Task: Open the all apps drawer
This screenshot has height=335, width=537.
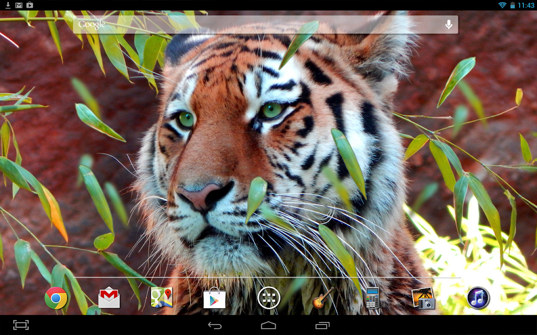Action: [x=269, y=298]
